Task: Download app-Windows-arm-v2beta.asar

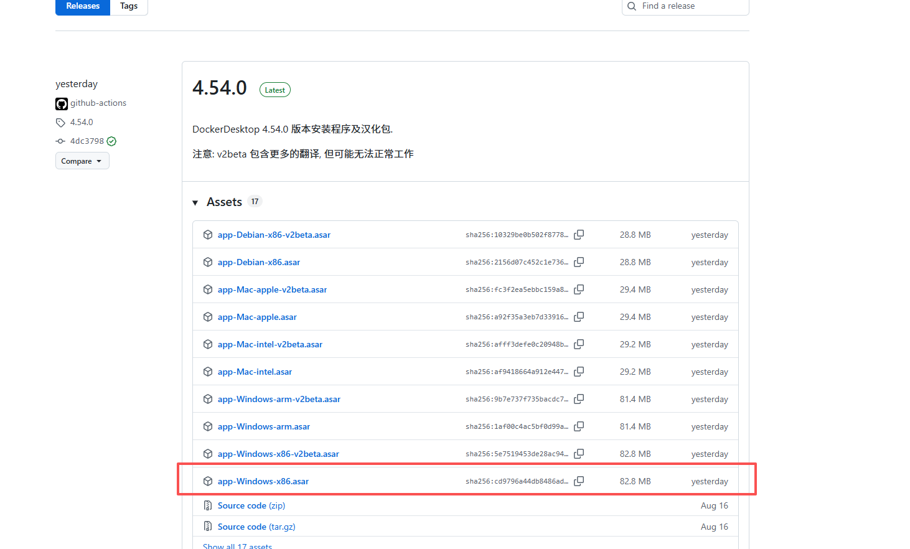Action: pos(279,399)
